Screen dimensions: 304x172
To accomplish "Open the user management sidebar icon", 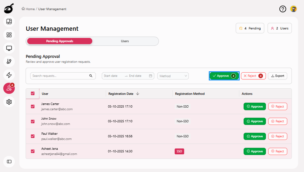I will point(9,88).
